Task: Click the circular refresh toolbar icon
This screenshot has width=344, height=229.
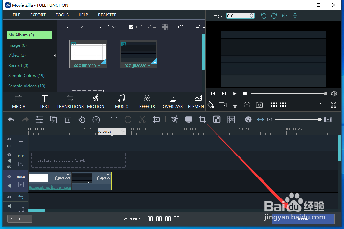Action: tap(248, 119)
